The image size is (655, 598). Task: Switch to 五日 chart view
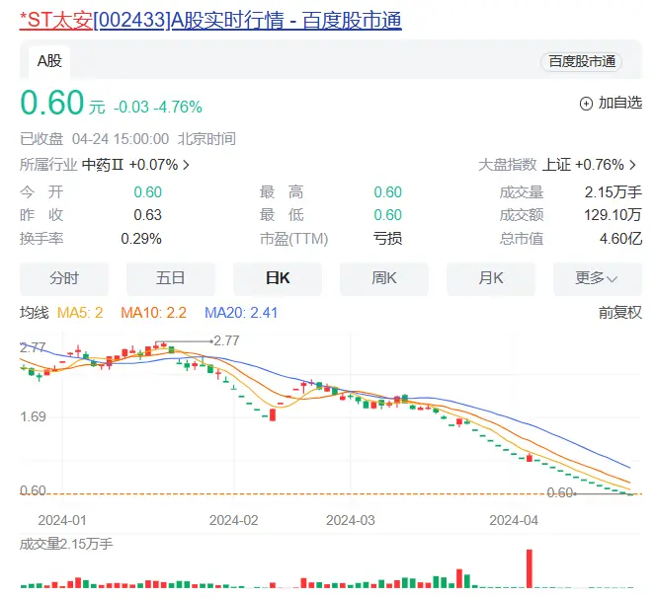(x=171, y=278)
